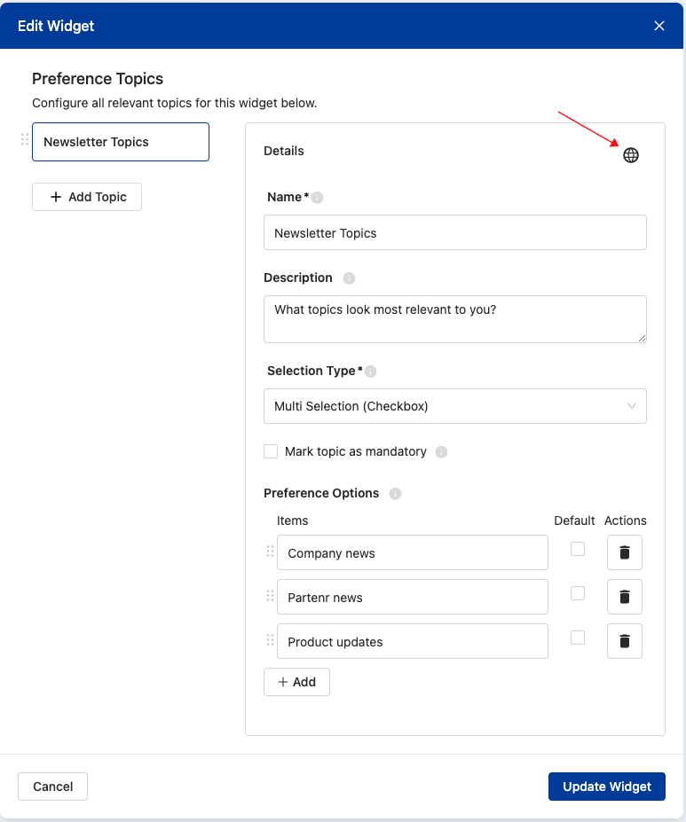Screen dimensions: 686x822
Task: Check the Default box for Product updates
Action: pos(577,637)
